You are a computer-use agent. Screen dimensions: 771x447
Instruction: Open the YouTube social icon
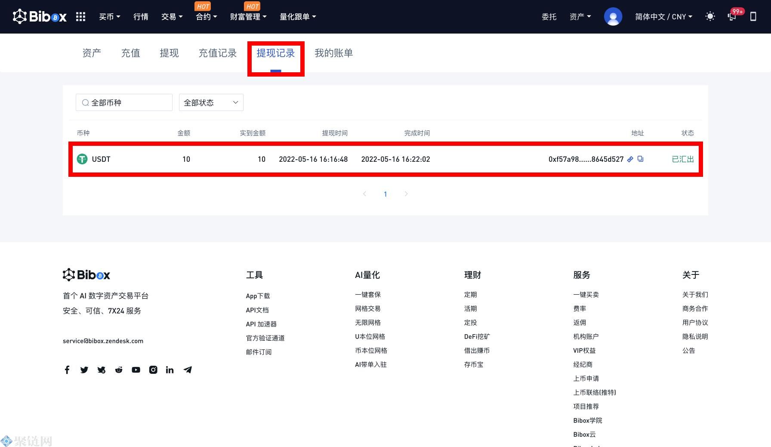pyautogui.click(x=136, y=370)
